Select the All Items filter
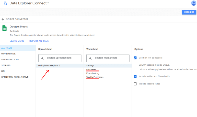This screenshot has width=197, height=117. 7,48
